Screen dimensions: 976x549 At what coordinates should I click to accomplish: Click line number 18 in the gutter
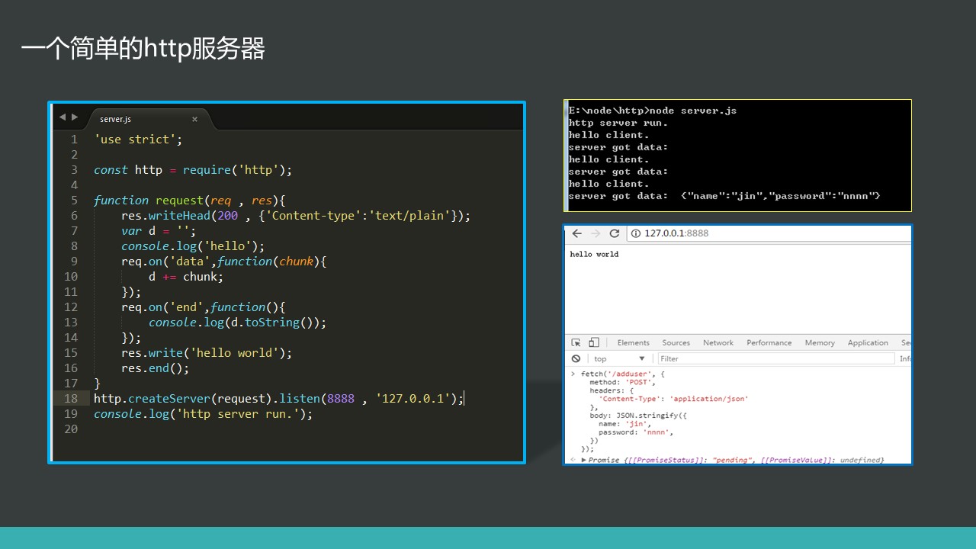71,399
